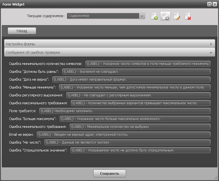Click the Поле требуется message field
219x181 pixels.
pos(124,111)
